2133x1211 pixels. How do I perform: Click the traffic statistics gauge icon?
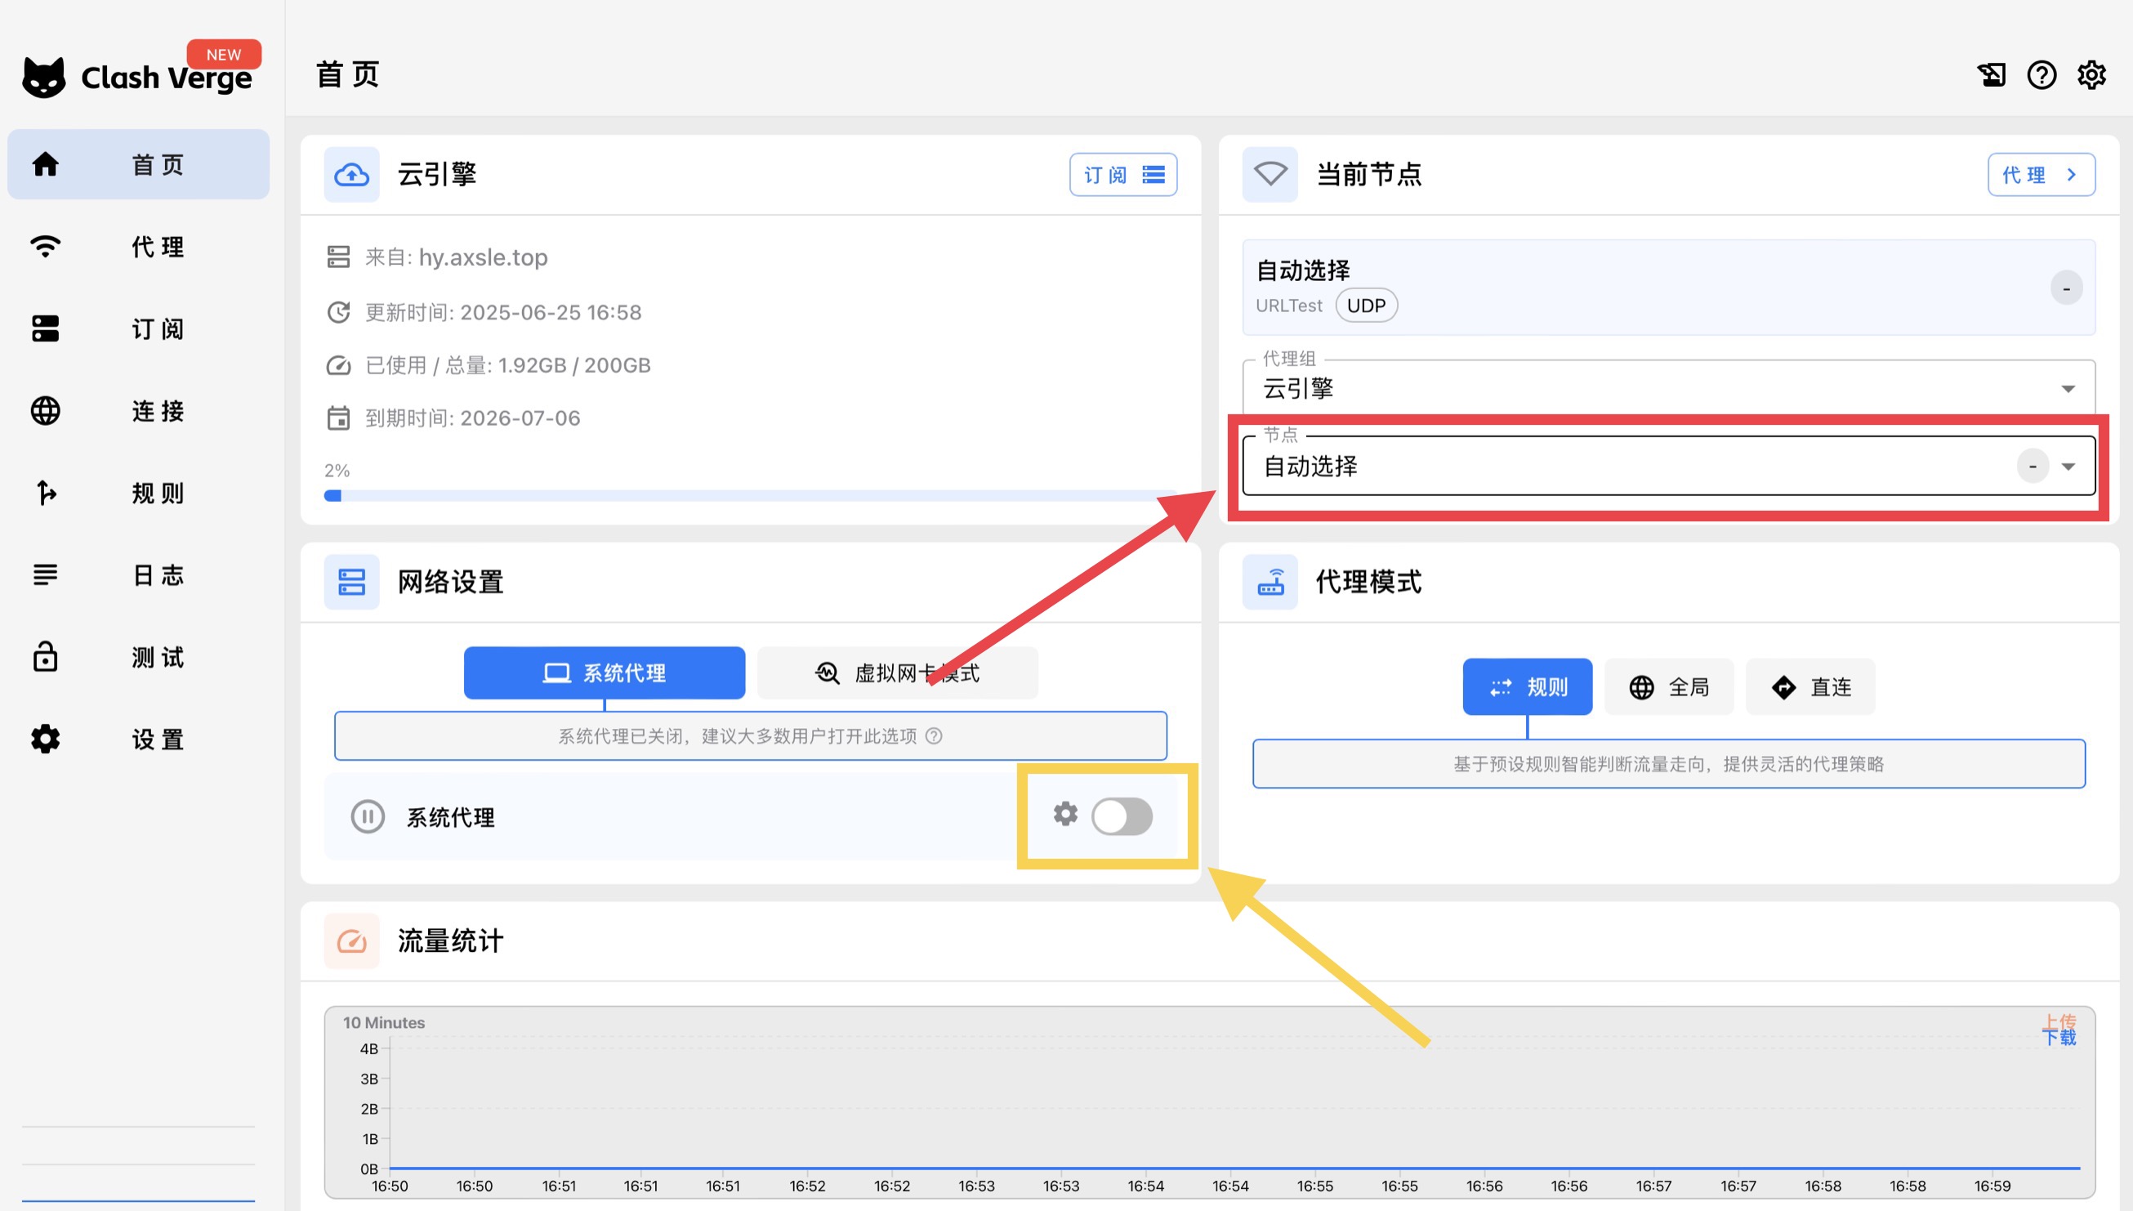click(x=351, y=941)
